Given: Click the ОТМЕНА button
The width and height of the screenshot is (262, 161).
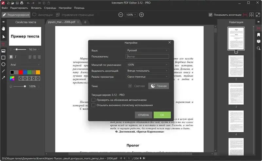Looking at the screenshot, I should coord(143,115).
